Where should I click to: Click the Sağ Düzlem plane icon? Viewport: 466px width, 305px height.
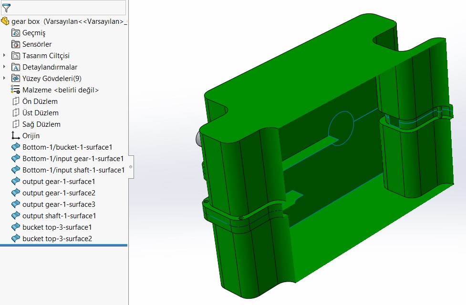coord(16,124)
